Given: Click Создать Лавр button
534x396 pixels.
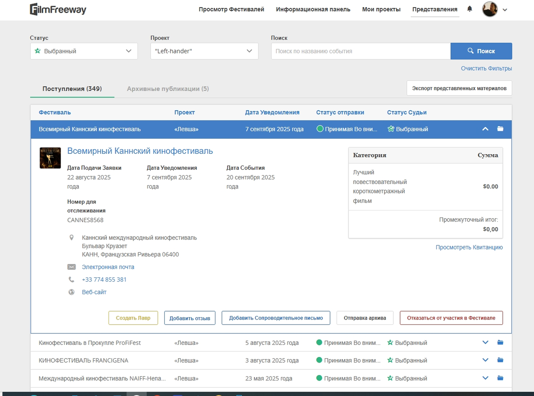Looking at the screenshot, I should (133, 318).
